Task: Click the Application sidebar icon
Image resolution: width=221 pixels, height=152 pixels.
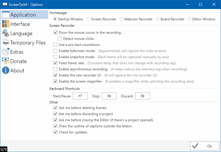Action: (6, 15)
